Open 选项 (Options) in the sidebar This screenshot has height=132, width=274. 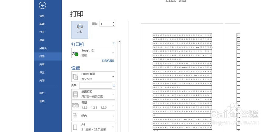tap(42, 101)
